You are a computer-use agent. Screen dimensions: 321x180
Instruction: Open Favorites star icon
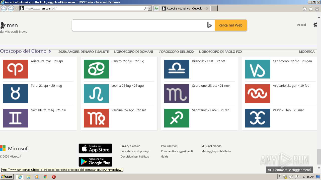coord(311,9)
